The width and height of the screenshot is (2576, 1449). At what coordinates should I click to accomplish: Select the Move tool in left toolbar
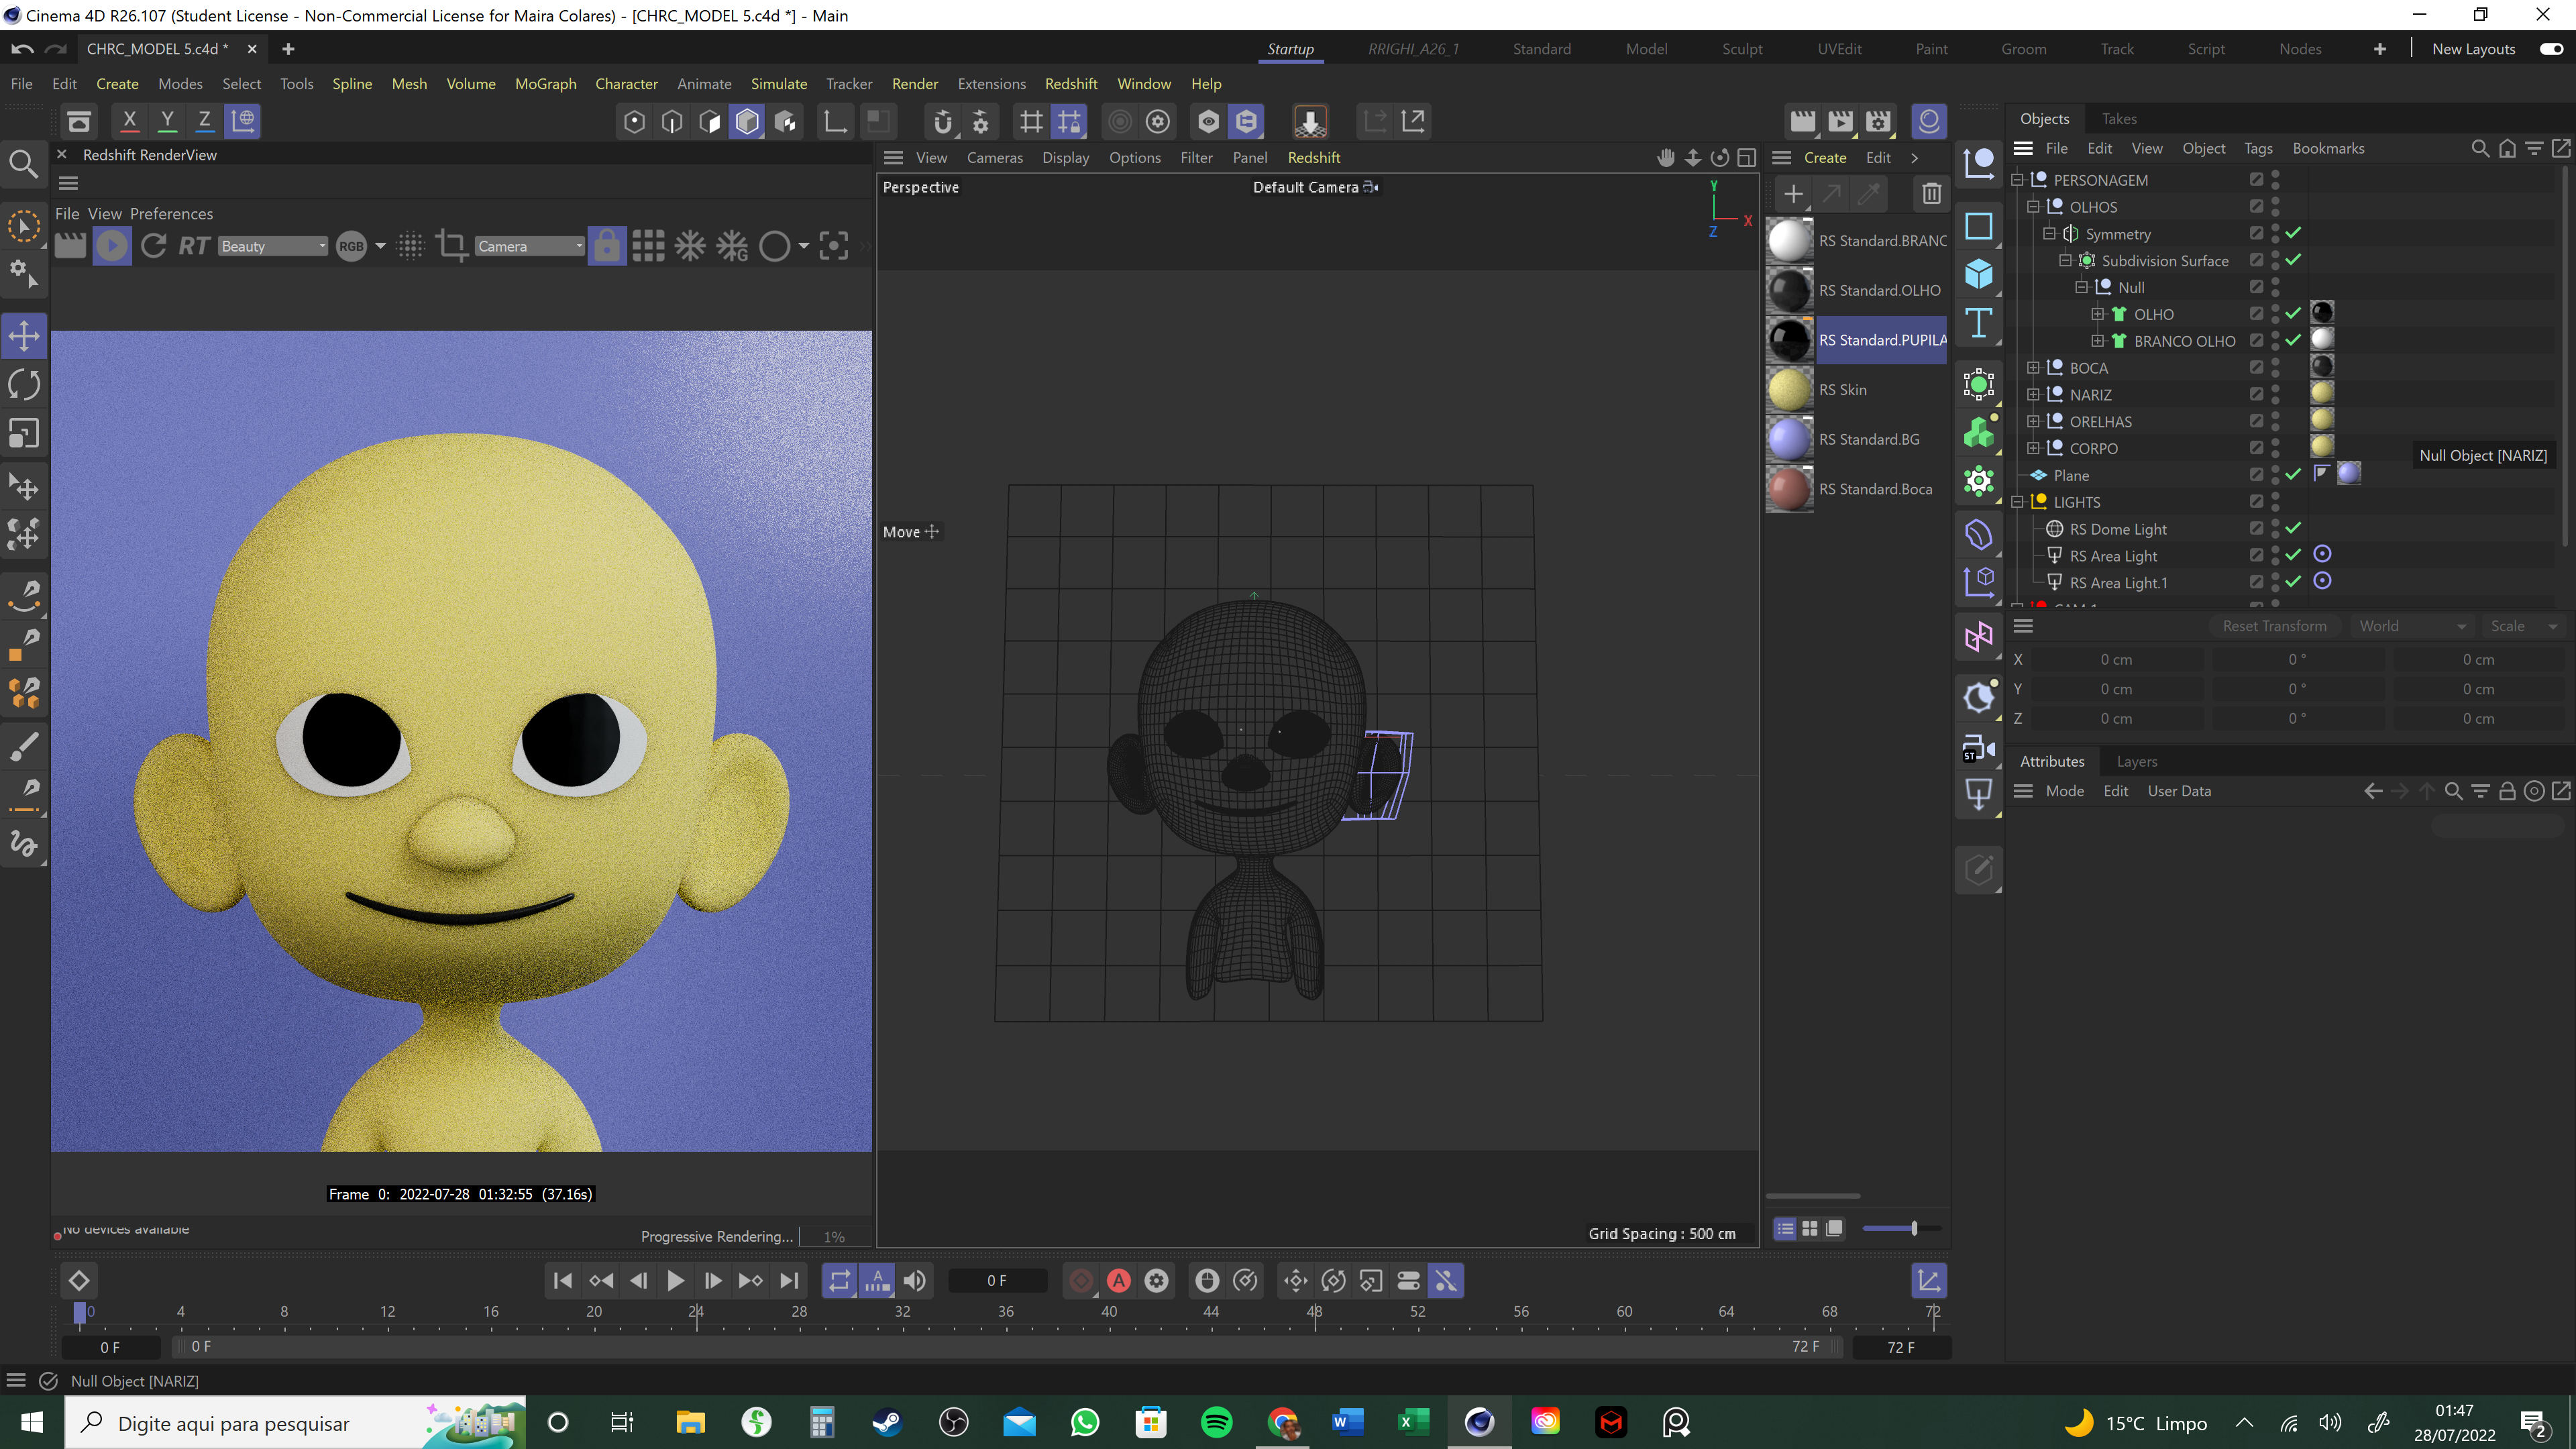point(24,336)
